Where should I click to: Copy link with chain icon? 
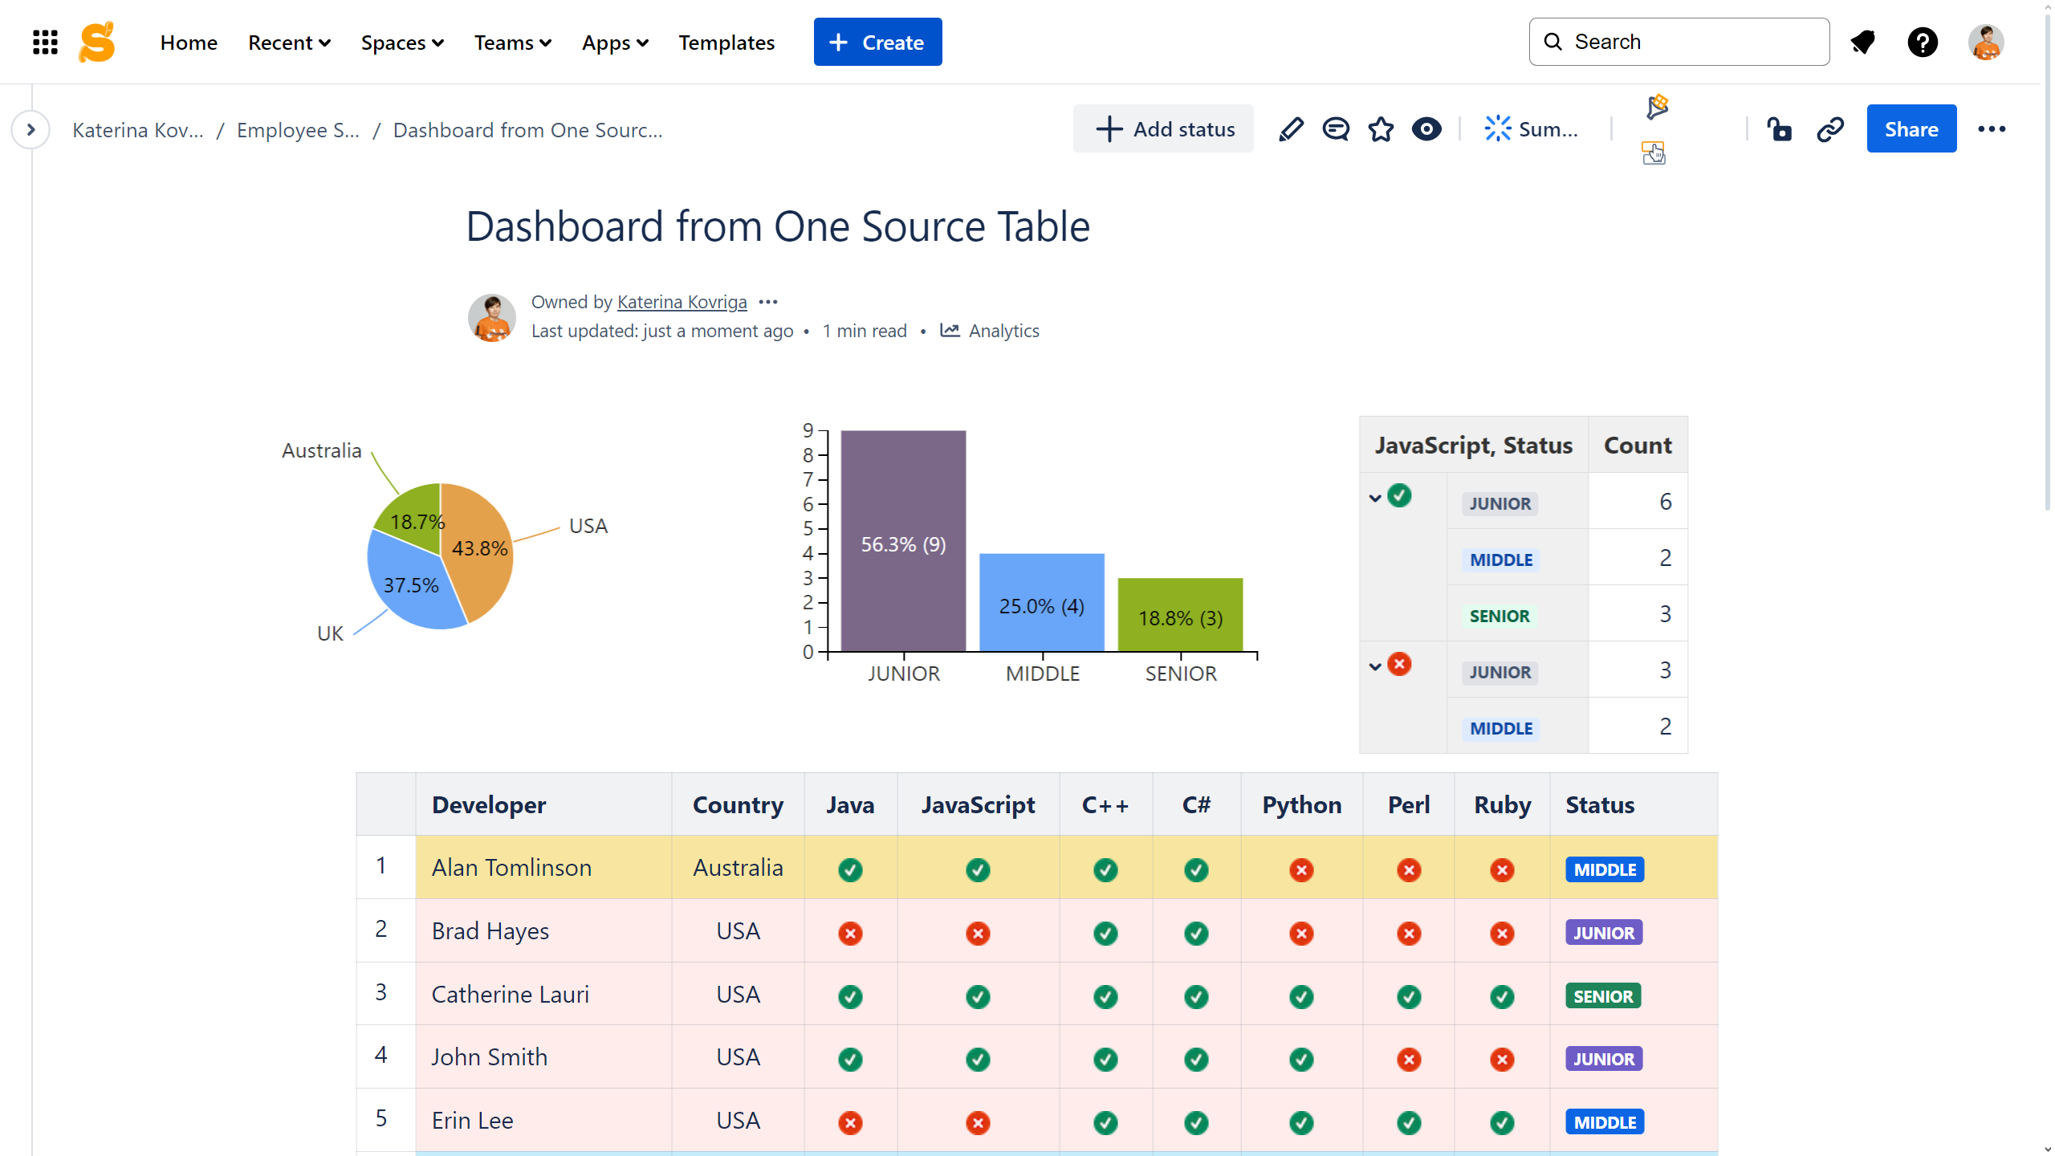(x=1830, y=129)
